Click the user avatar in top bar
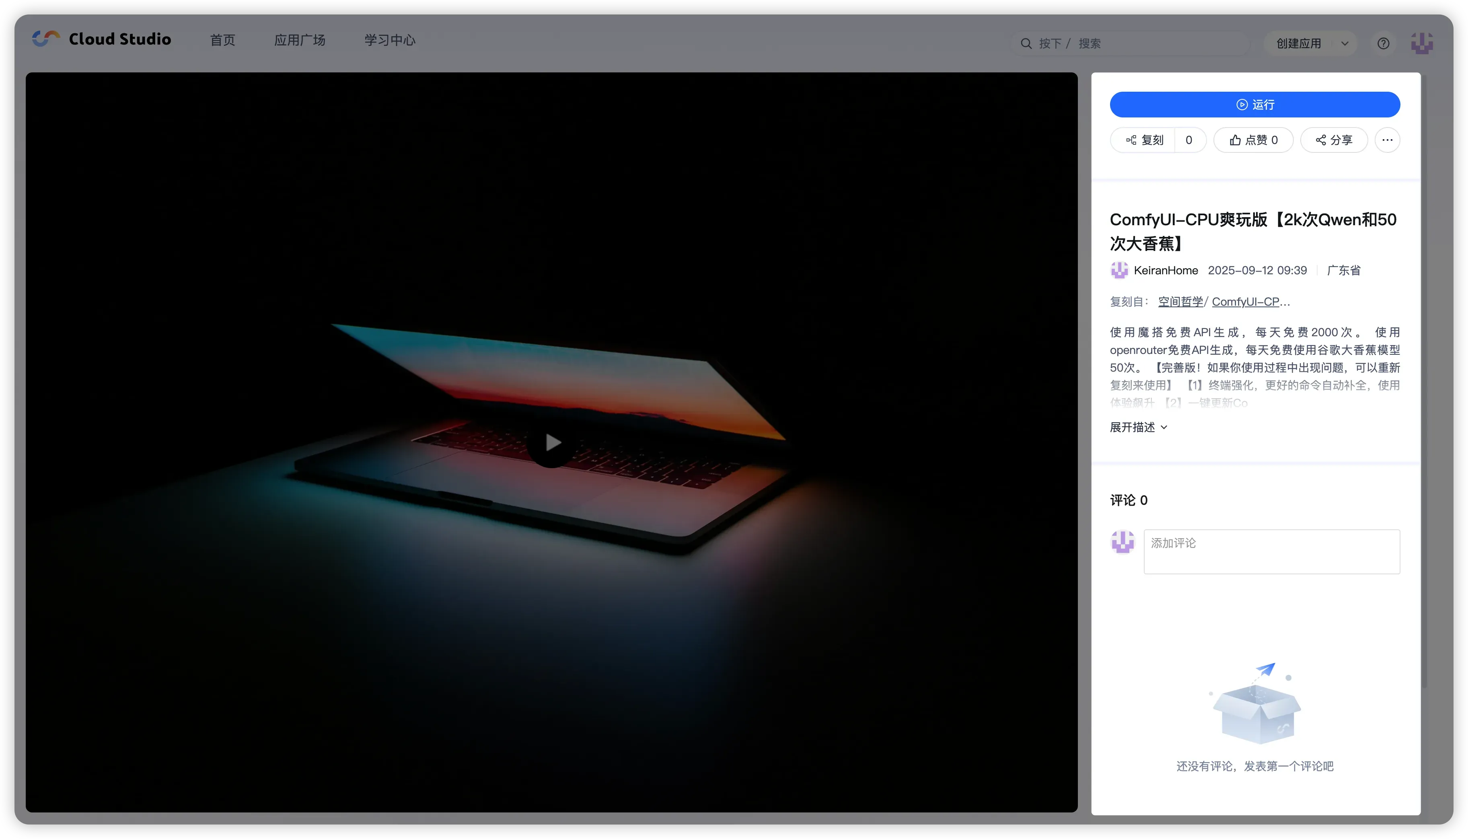1468x839 pixels. [1421, 43]
